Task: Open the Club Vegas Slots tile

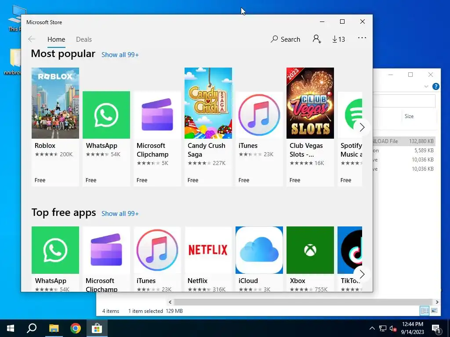Action: coord(310,127)
